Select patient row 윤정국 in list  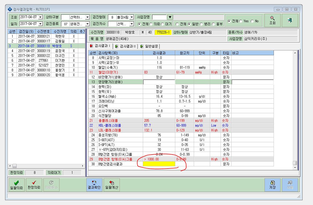[x=46, y=51]
